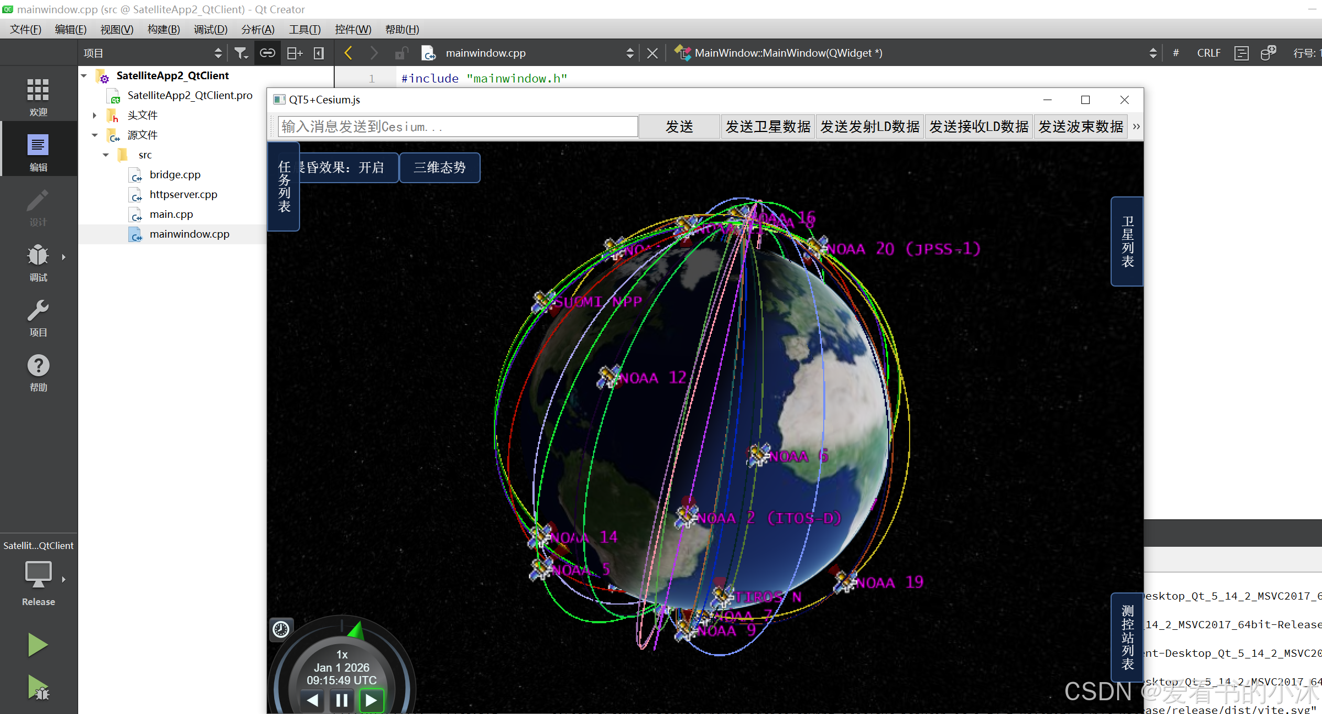Image resolution: width=1322 pixels, height=714 pixels.
Task: Click the SUOMI NPP satellite icon
Action: point(543,301)
